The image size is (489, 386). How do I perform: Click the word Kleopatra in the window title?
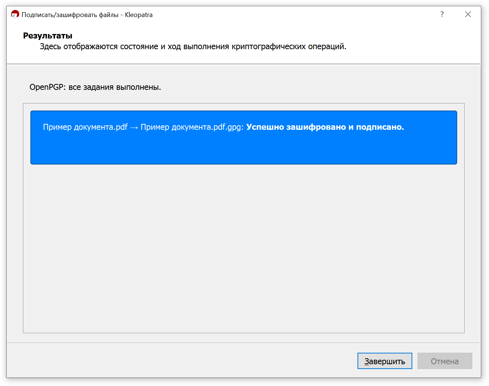point(139,15)
